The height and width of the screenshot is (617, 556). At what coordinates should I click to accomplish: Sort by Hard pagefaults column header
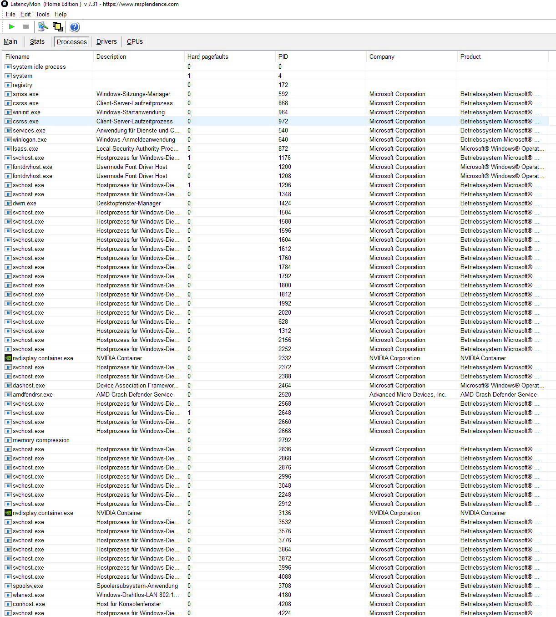(x=230, y=56)
